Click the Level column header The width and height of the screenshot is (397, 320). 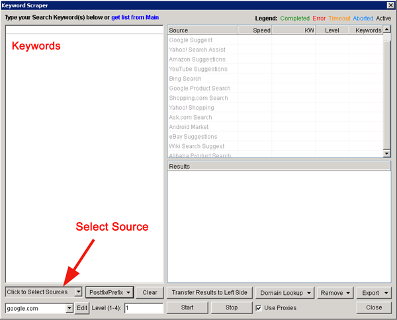click(x=332, y=30)
